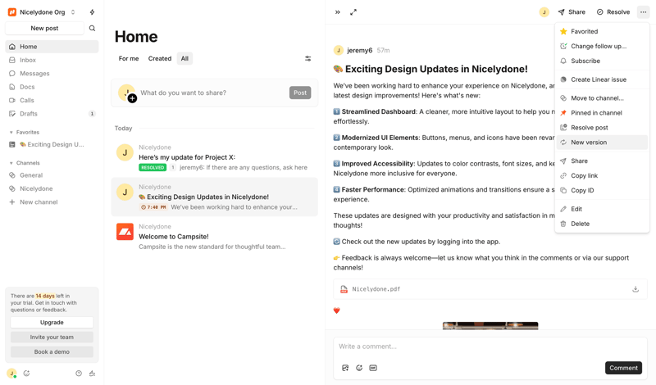The image size is (656, 385).
Task: Click the Resolve button in header
Action: pos(613,12)
